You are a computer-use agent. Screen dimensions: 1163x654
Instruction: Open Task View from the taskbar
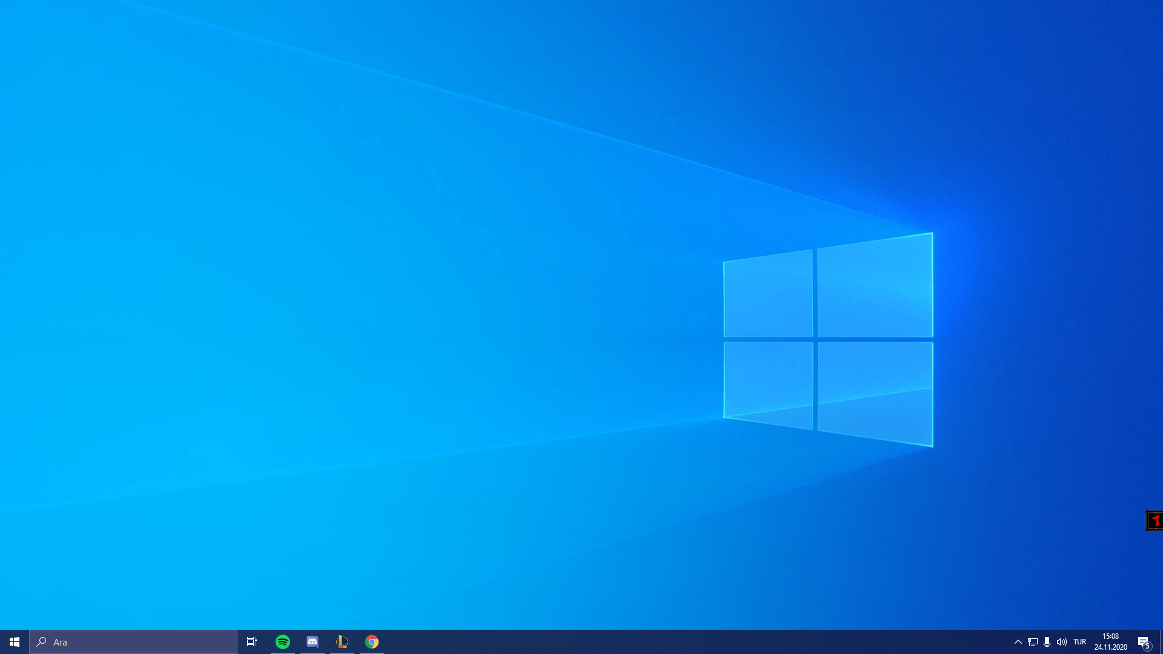pyautogui.click(x=252, y=642)
